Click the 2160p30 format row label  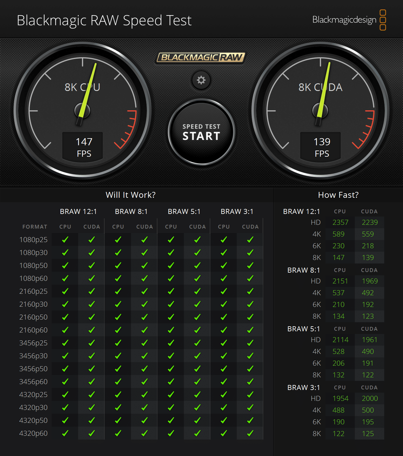(33, 304)
